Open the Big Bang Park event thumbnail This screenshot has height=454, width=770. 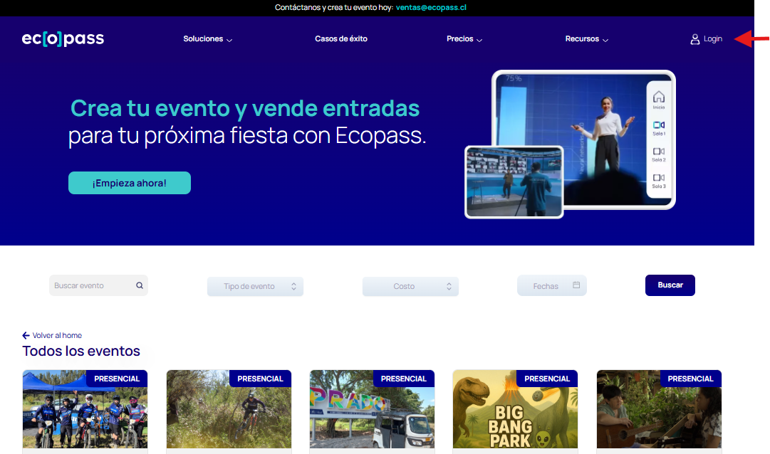pyautogui.click(x=515, y=409)
